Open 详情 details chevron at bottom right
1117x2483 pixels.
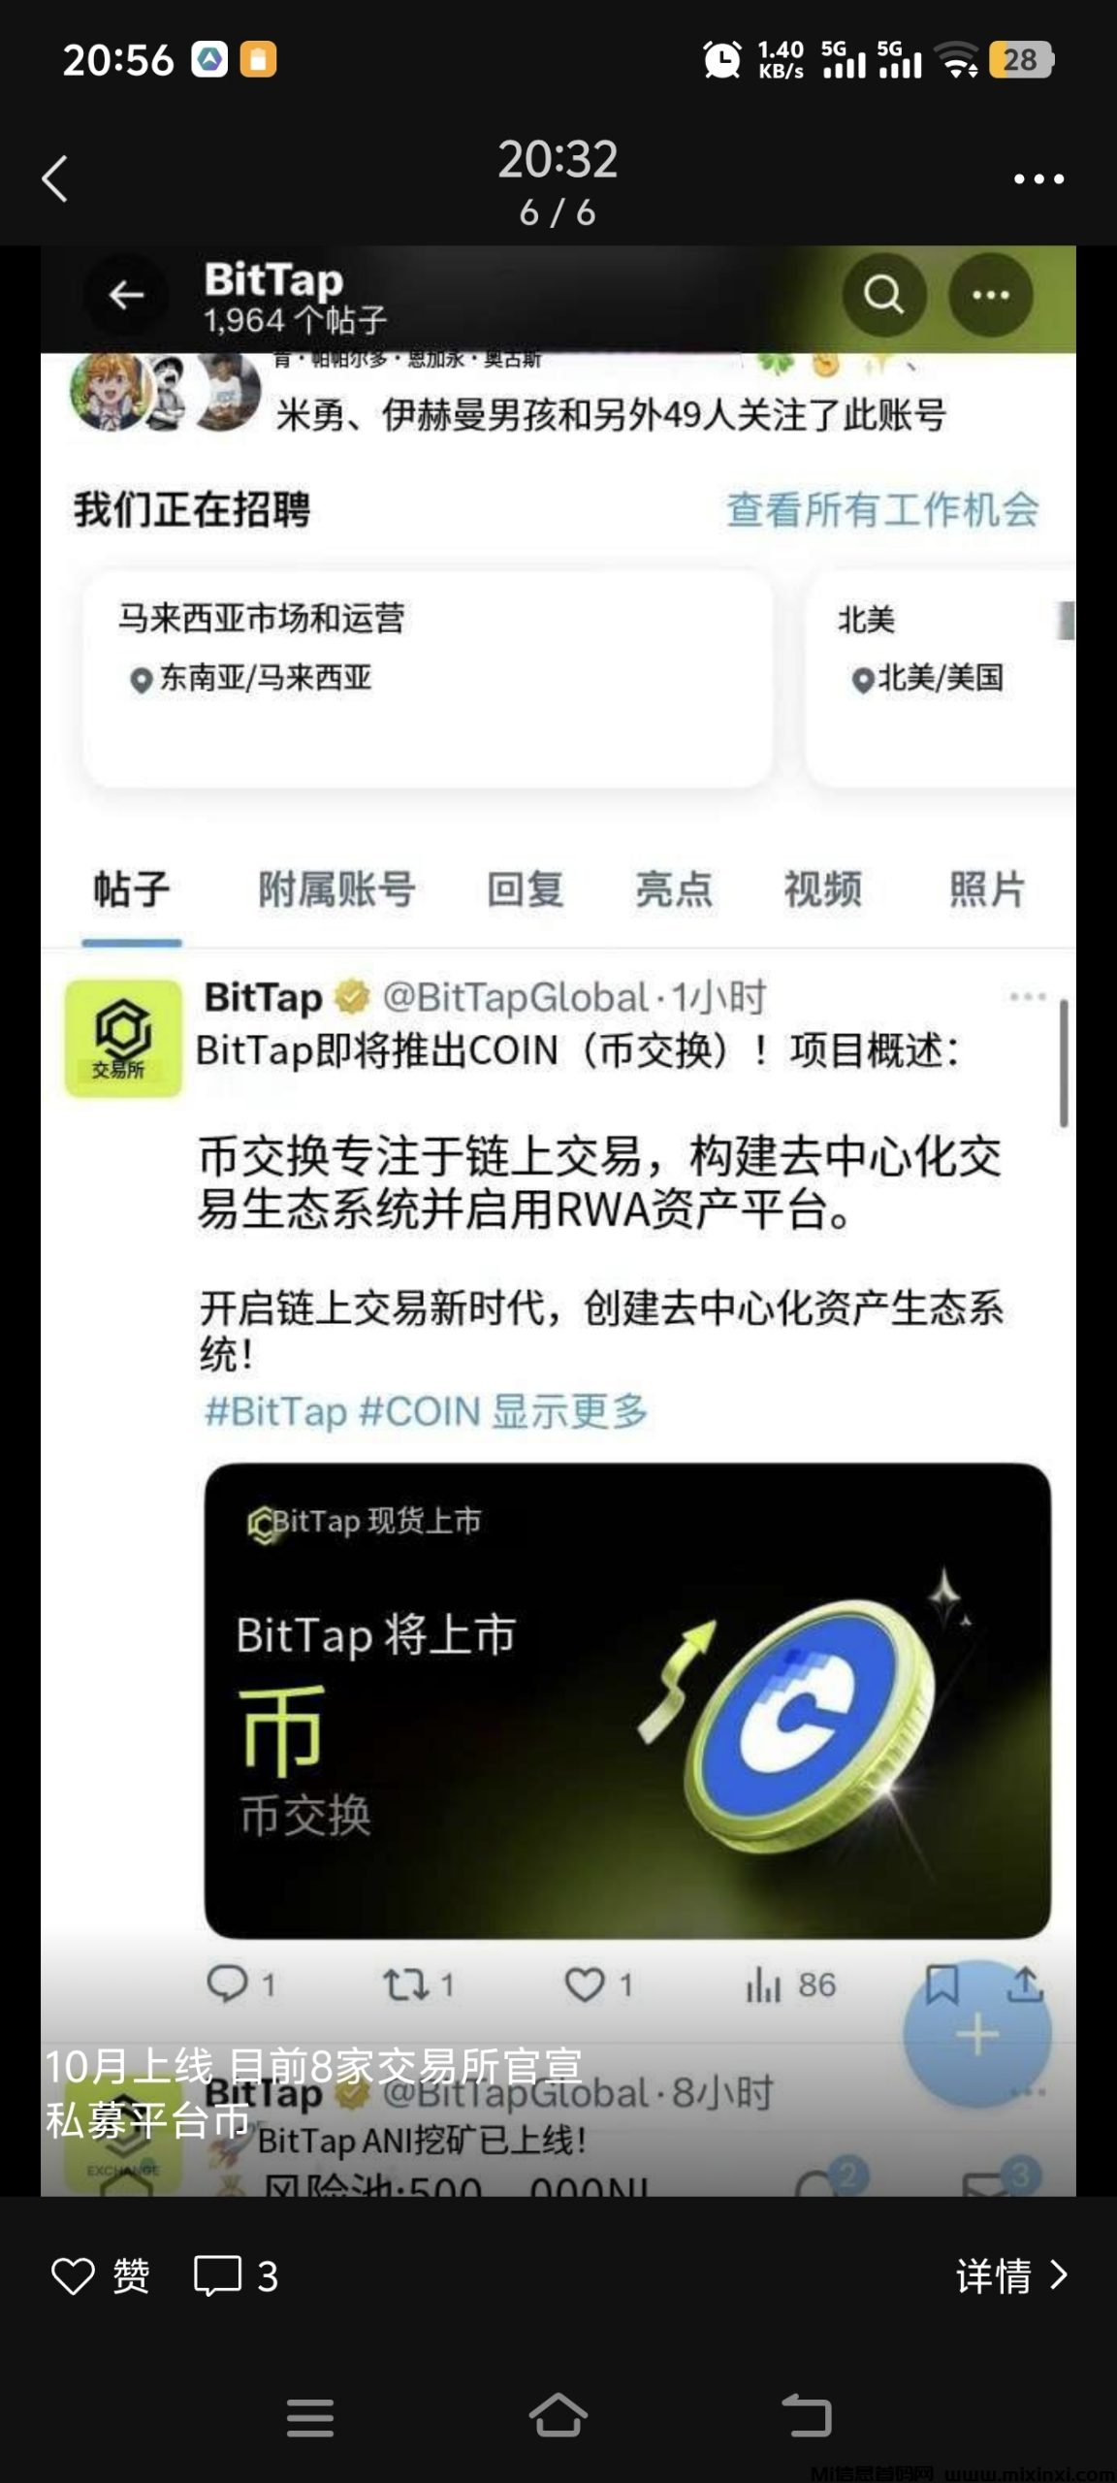[1012, 2275]
